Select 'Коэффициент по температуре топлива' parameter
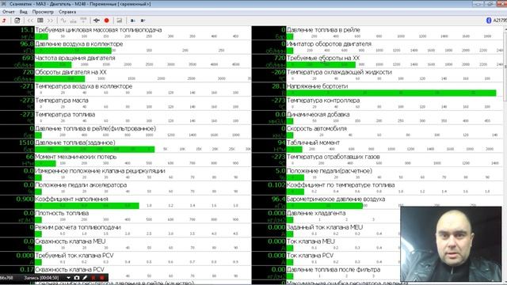Viewport: 507px width, 285px height. (341, 184)
